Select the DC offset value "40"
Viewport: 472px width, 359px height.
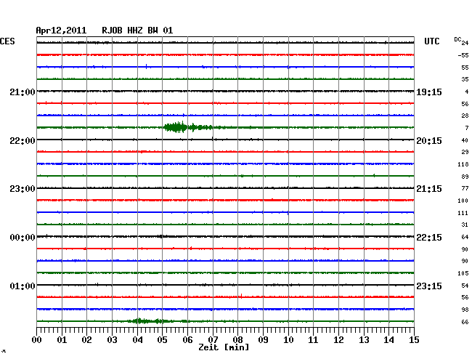(465, 140)
